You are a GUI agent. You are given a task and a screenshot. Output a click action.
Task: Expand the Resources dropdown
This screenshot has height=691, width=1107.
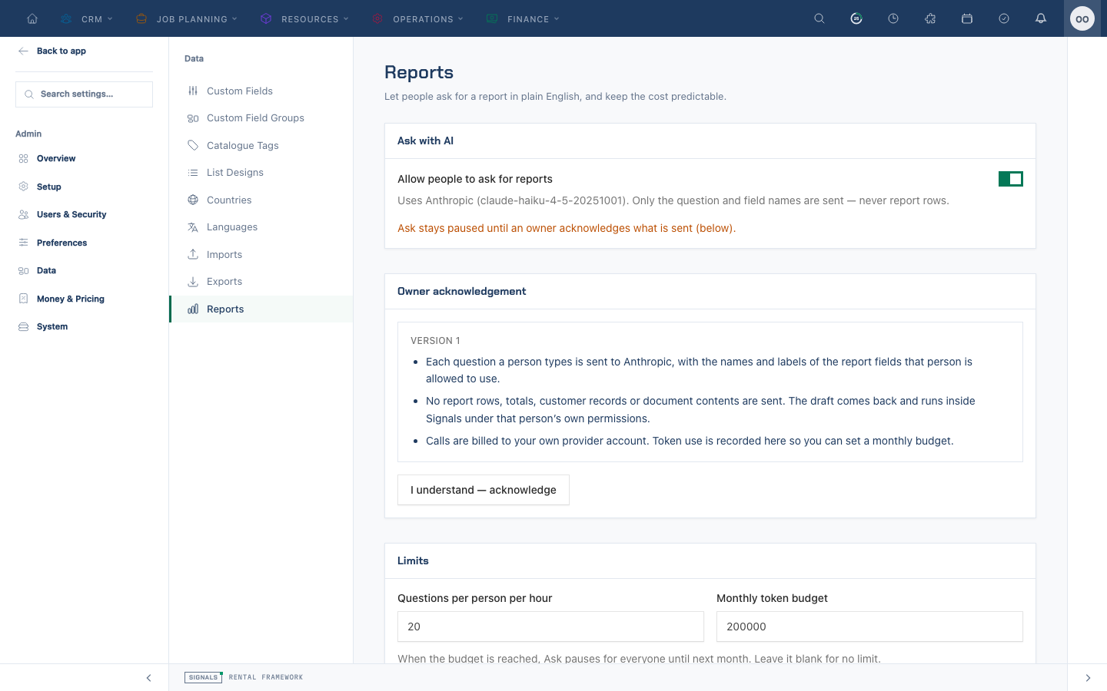[304, 18]
